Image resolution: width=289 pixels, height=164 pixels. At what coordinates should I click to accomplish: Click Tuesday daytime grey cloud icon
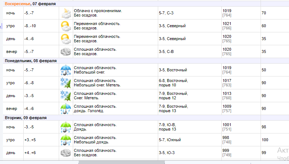point(65,153)
